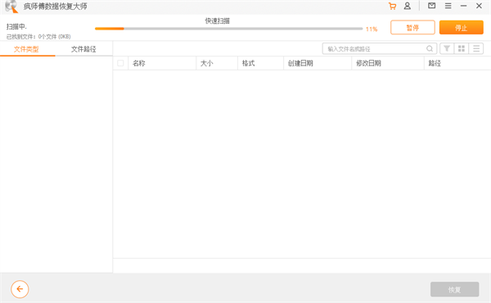
Task: Click the search magnifier icon
Action: pyautogui.click(x=430, y=48)
